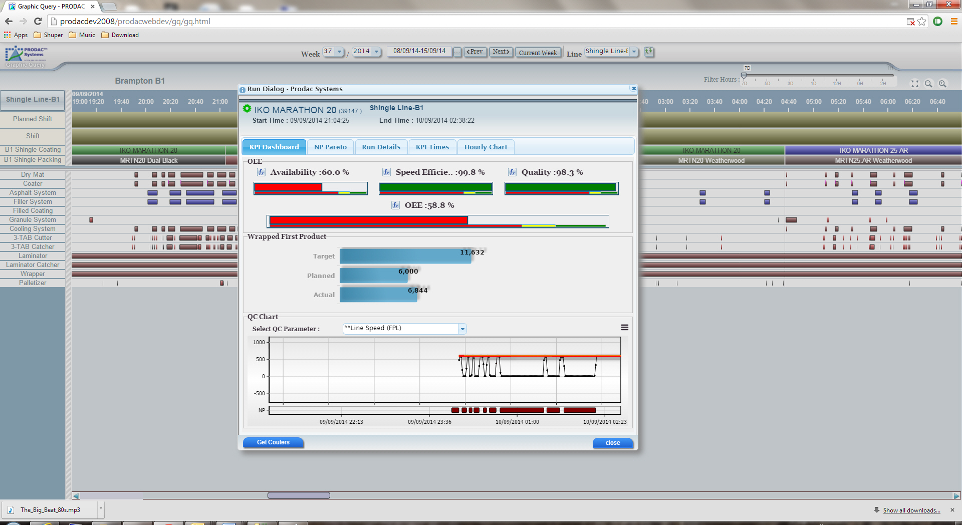The height and width of the screenshot is (525, 962).
Task: Open the Line Shingle Line dropdown
Action: click(x=634, y=52)
